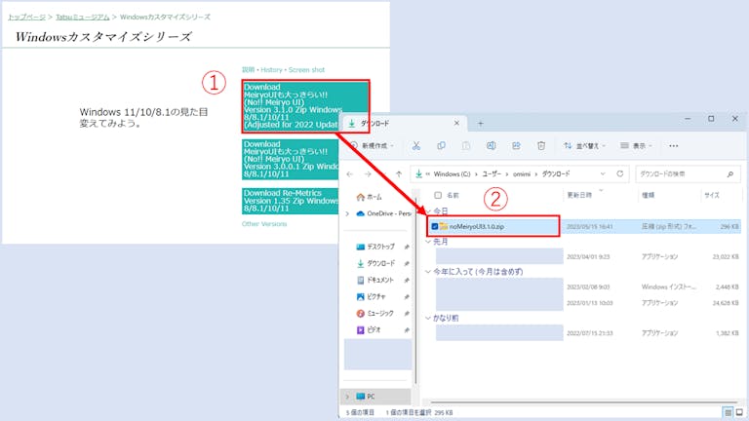The height and width of the screenshot is (421, 749).
Task: Go up one folder level arrow
Action: (399, 174)
